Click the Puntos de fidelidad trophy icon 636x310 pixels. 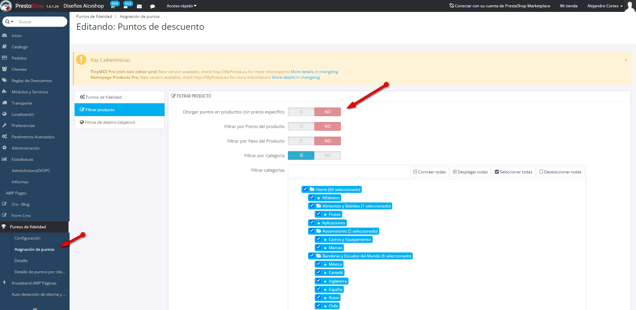click(4, 227)
